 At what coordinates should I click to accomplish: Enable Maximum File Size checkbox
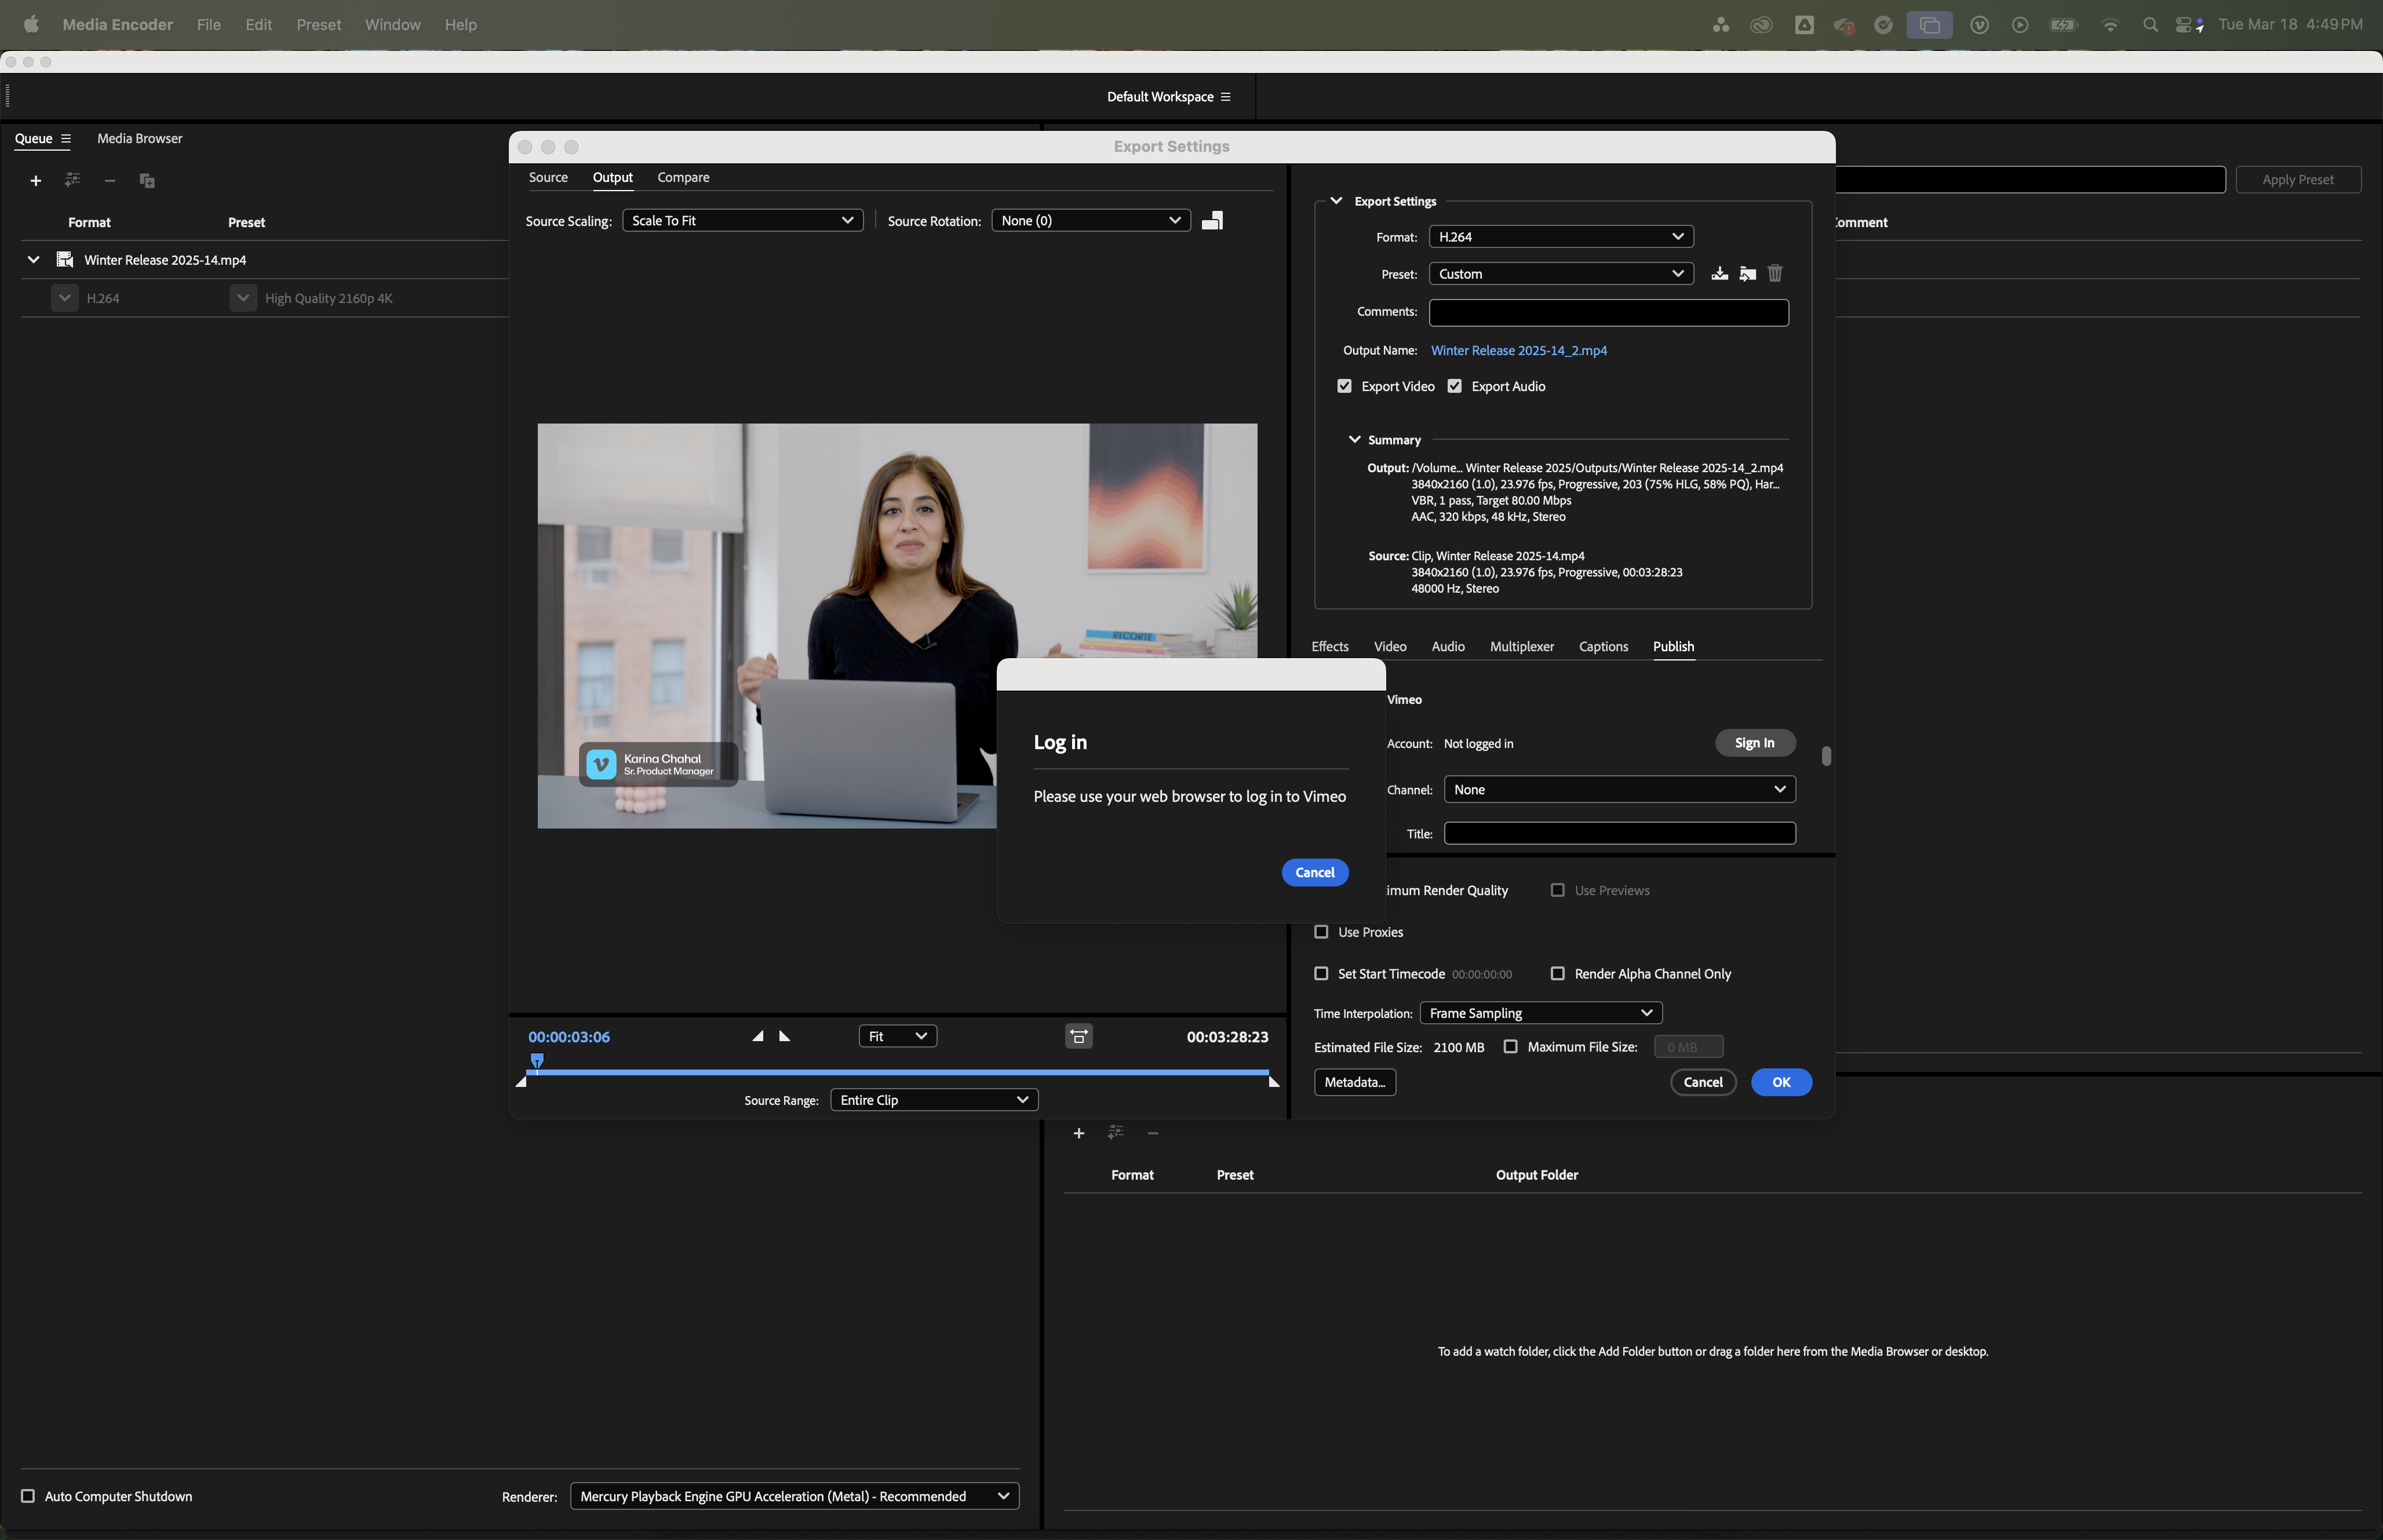(1510, 1047)
